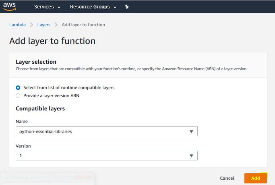Expand the chevron next to Services
The image size is (275, 185).
tap(59, 7)
